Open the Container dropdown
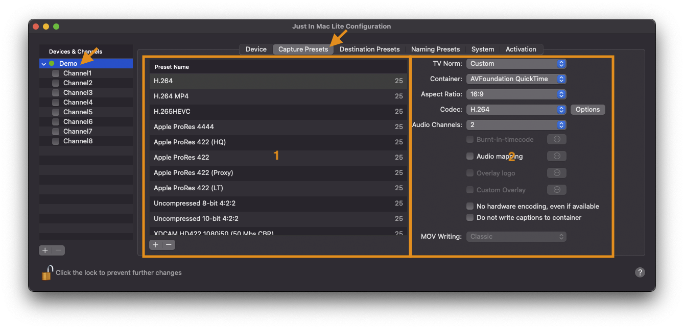The width and height of the screenshot is (684, 329). pos(516,79)
